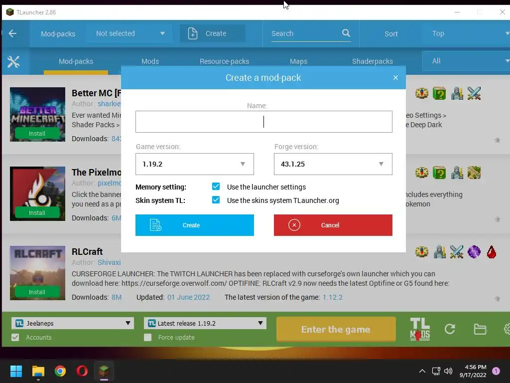Open the Latest release 1.19.2 version dropdown
The image size is (510, 383).
pos(205,323)
